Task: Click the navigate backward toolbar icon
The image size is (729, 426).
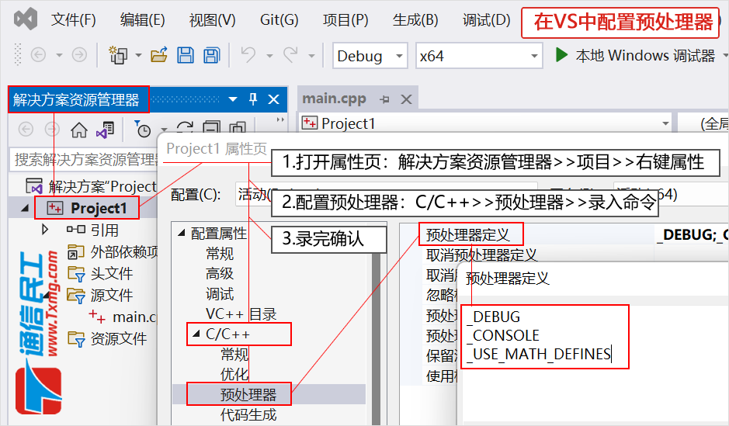Action: pyautogui.click(x=38, y=55)
